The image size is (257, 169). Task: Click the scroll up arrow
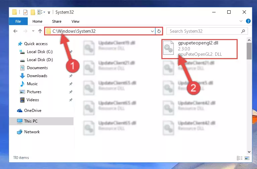[x=249, y=40]
